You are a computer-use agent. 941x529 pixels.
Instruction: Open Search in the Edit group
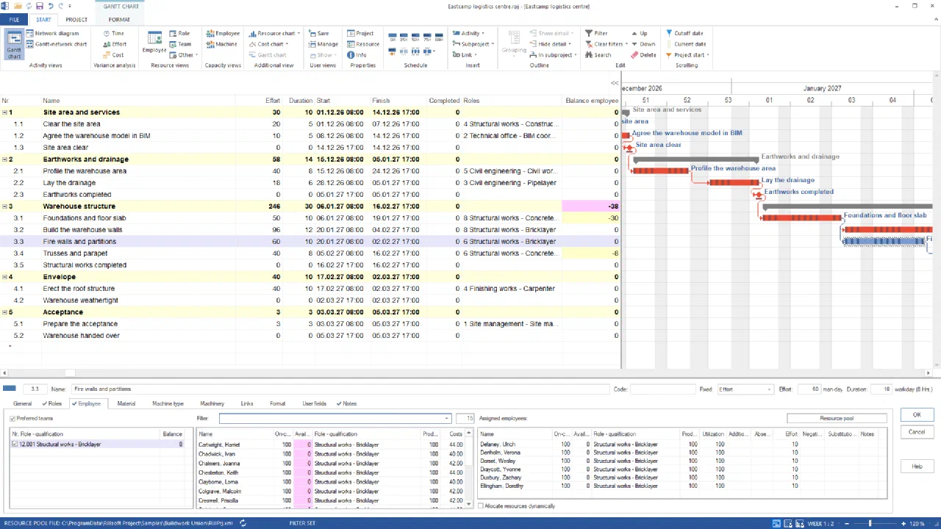click(598, 55)
